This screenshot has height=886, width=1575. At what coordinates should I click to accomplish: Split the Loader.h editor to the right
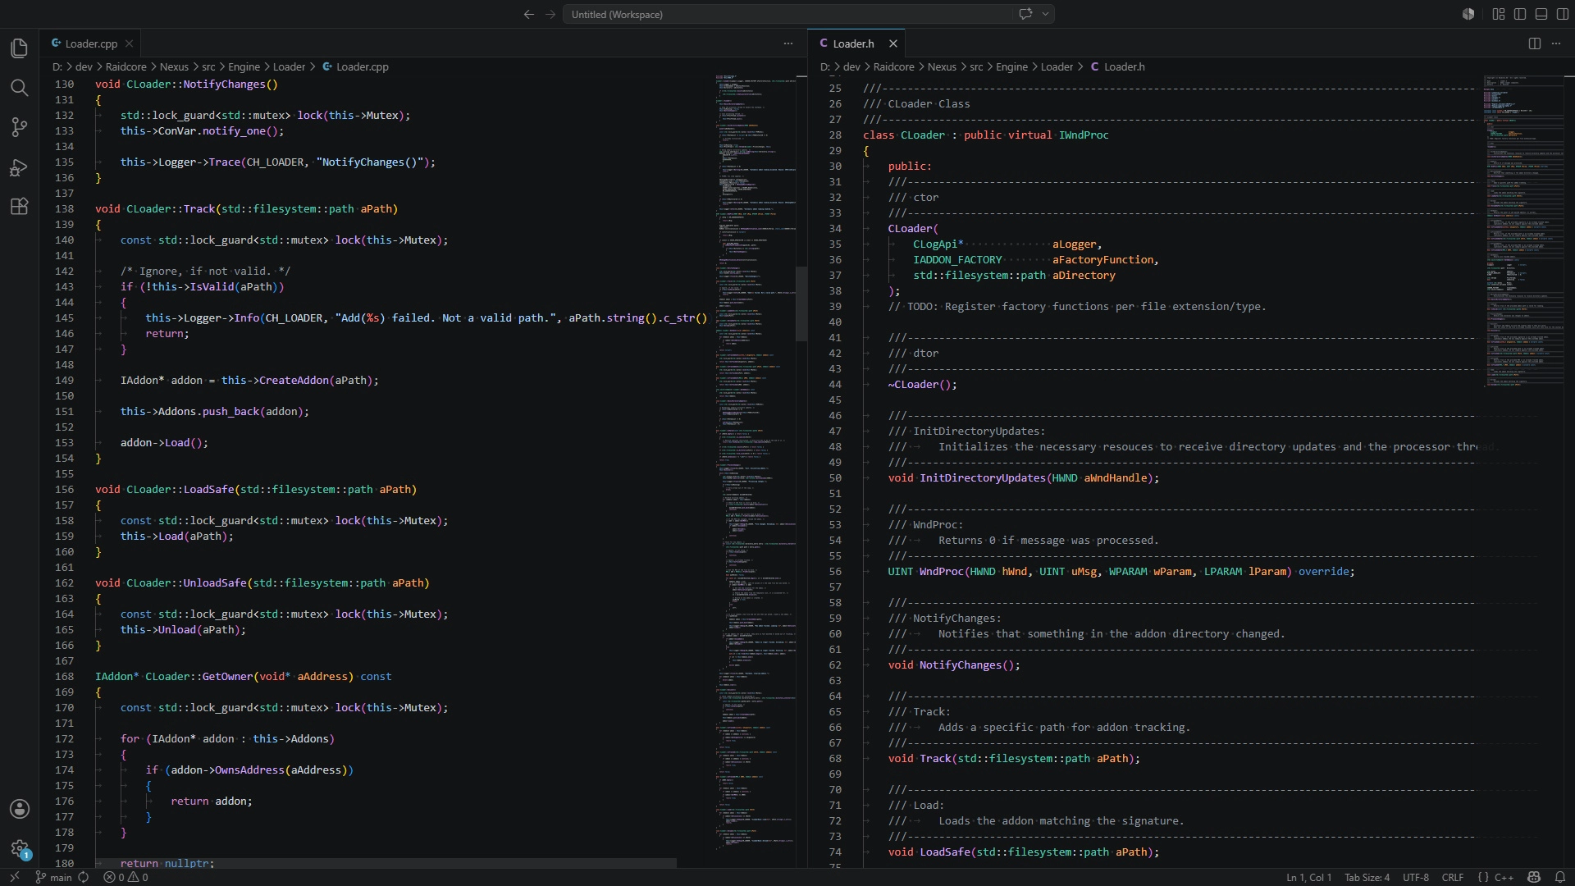coord(1535,43)
